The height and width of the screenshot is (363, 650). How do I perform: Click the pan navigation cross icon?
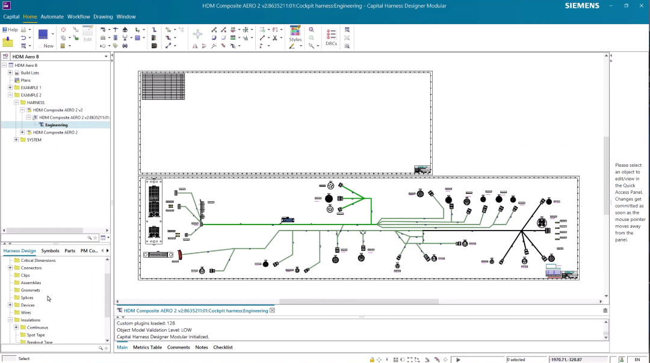198,34
